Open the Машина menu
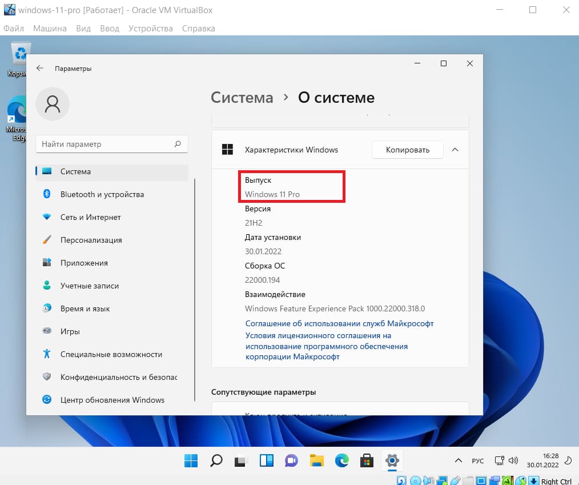Image resolution: width=579 pixels, height=485 pixels. [50, 29]
